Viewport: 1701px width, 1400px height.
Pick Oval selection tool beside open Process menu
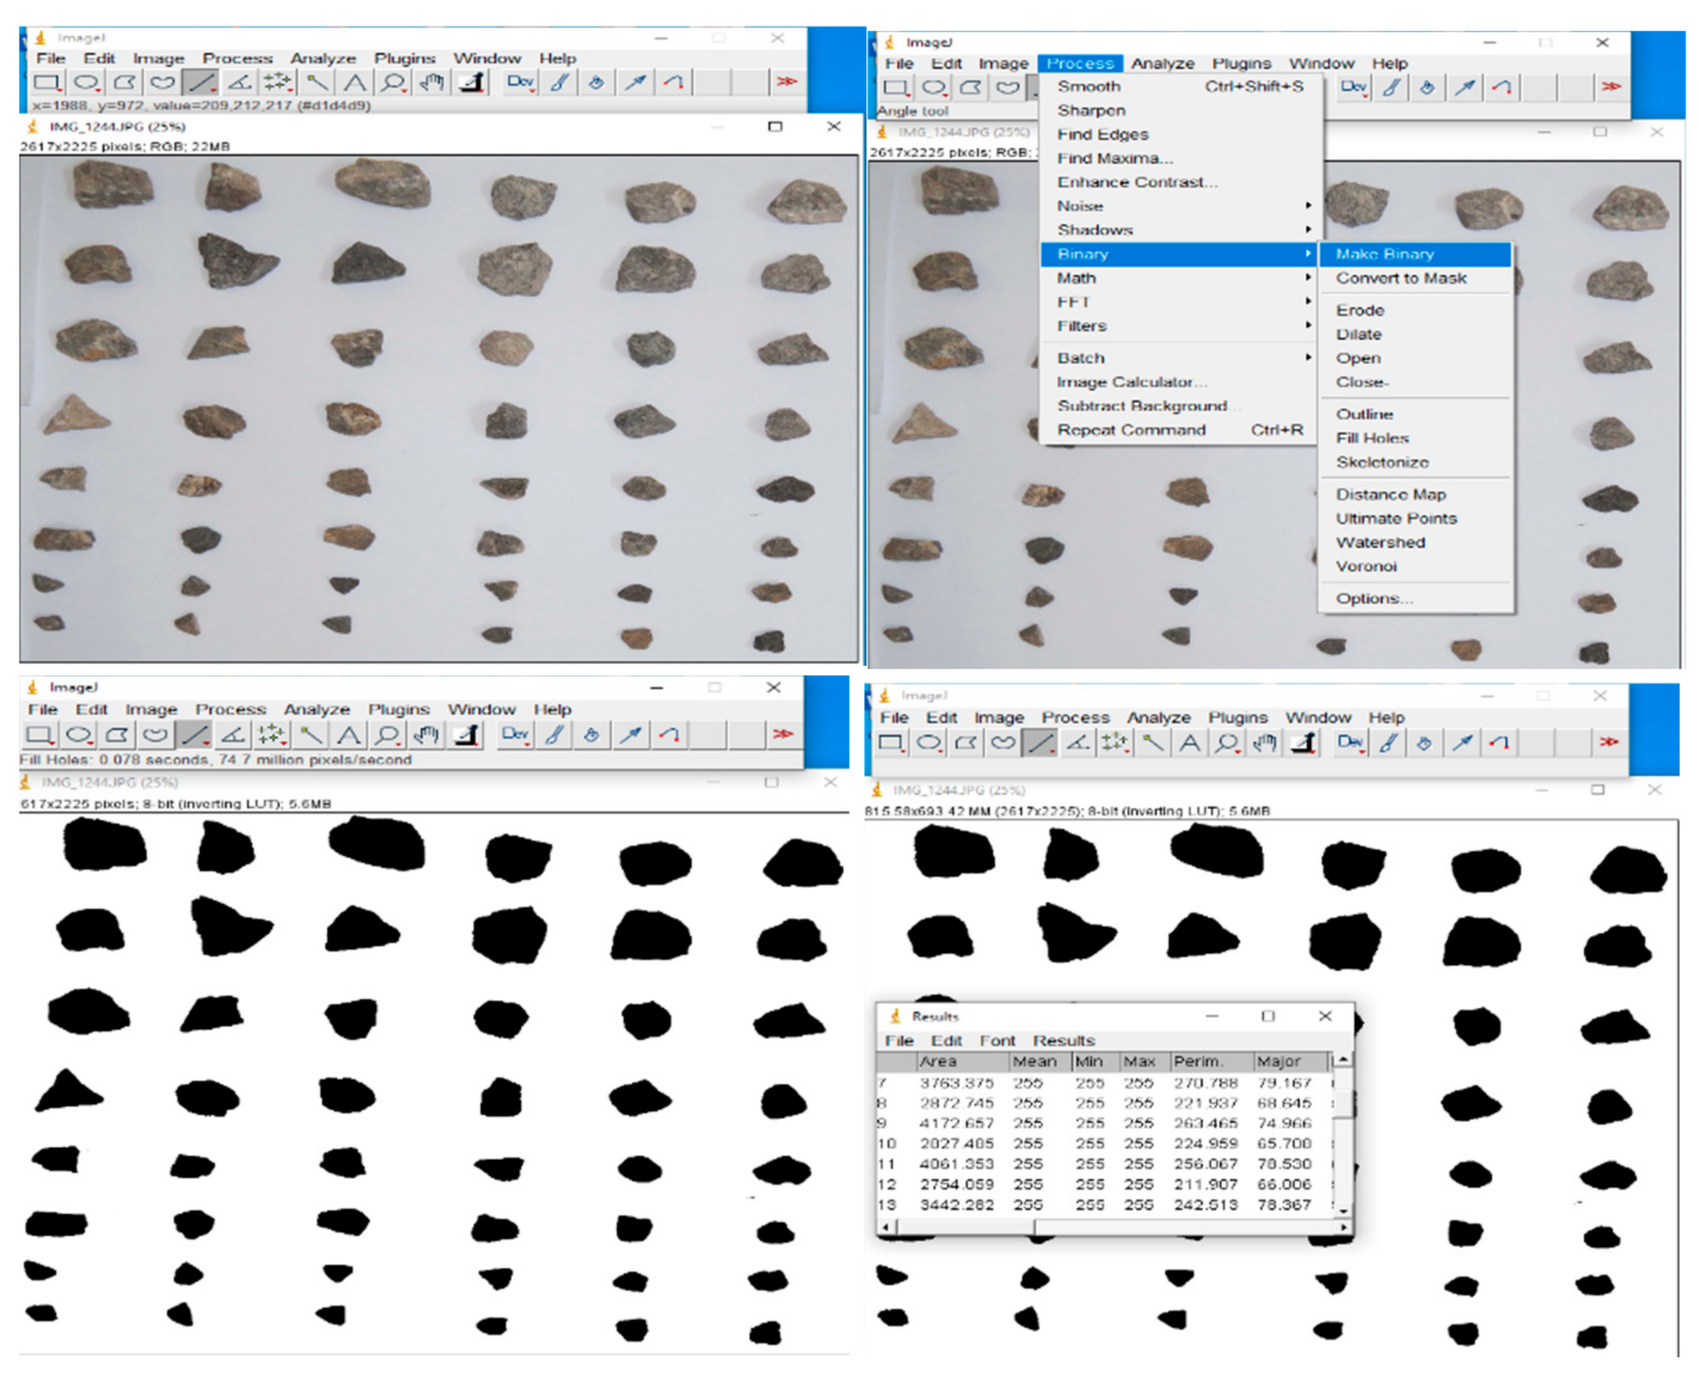933,87
